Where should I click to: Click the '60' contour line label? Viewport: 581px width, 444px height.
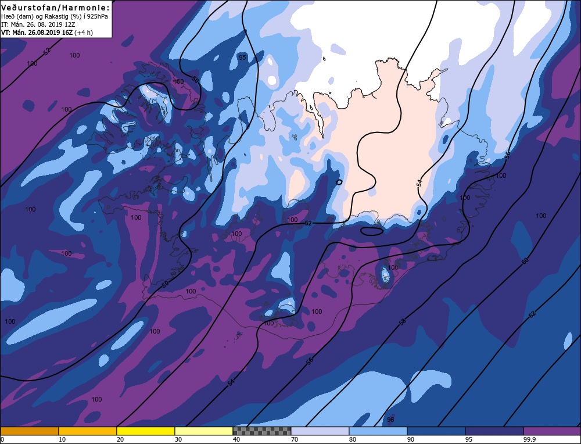[x=525, y=262]
